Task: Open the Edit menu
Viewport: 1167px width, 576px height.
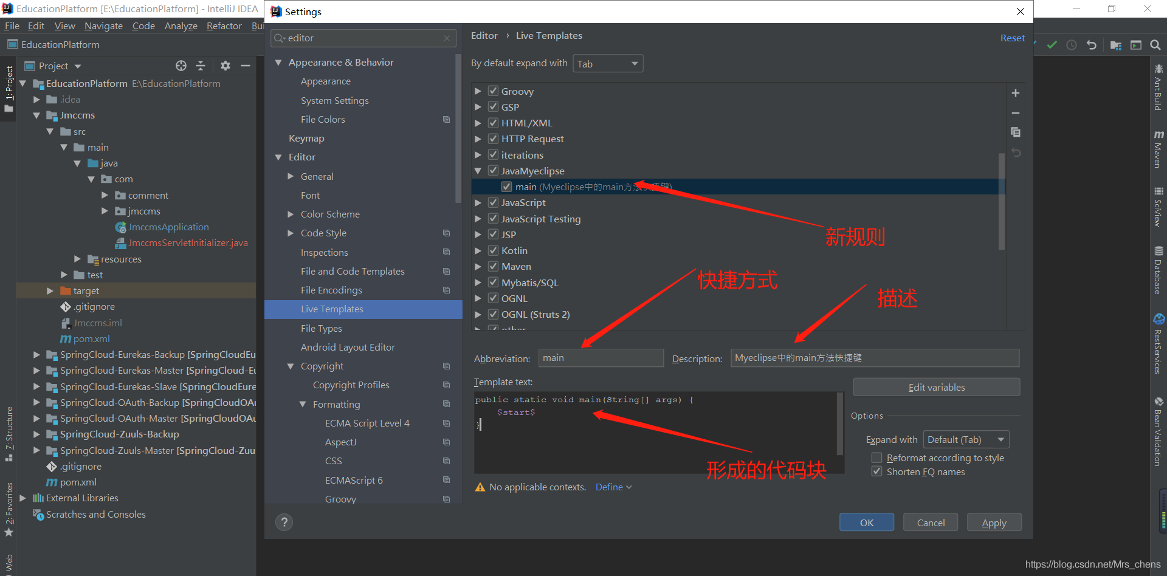Action: pyautogui.click(x=36, y=26)
